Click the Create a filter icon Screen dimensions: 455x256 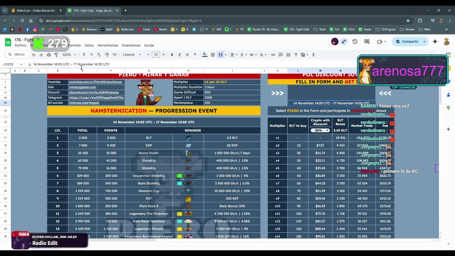(x=296, y=55)
